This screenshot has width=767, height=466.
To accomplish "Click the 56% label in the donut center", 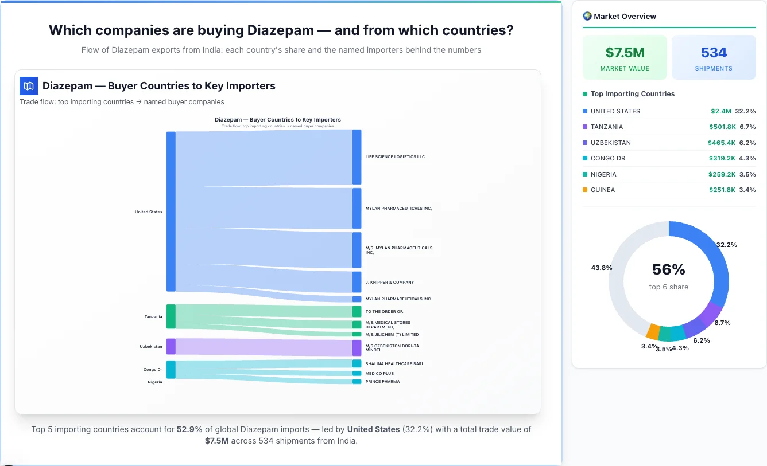I will coord(668,269).
